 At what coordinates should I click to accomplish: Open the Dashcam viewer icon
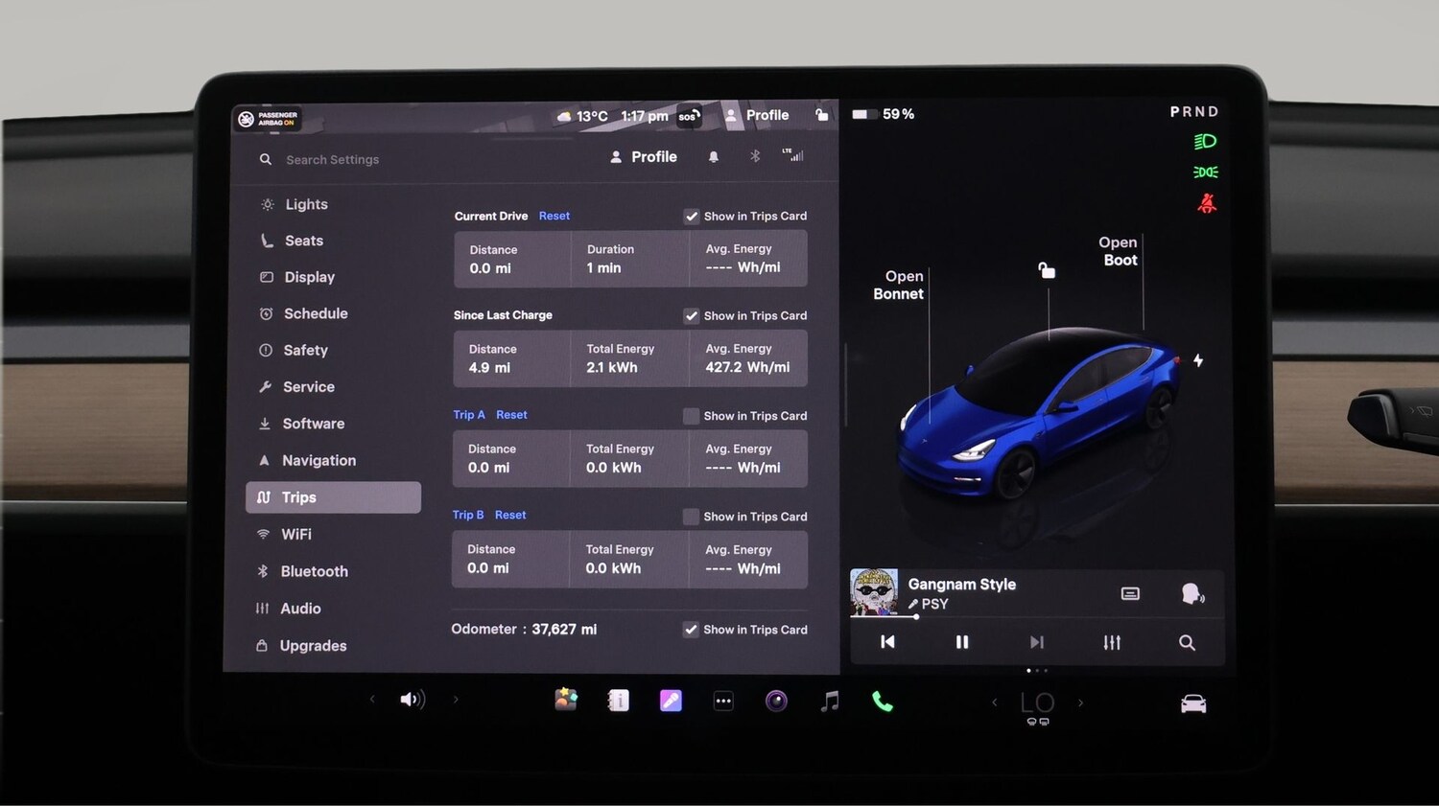776,701
